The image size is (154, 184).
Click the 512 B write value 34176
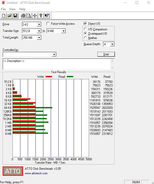pyautogui.click(x=96, y=82)
